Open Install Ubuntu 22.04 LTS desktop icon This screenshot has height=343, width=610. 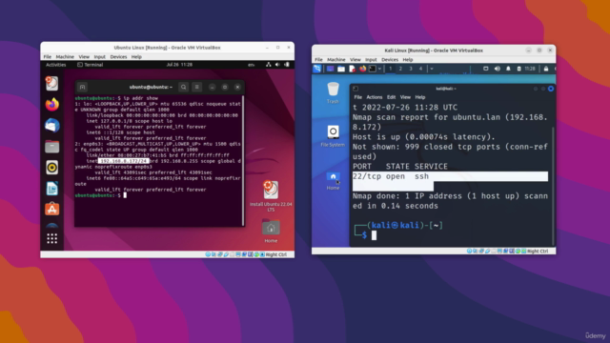click(271, 196)
